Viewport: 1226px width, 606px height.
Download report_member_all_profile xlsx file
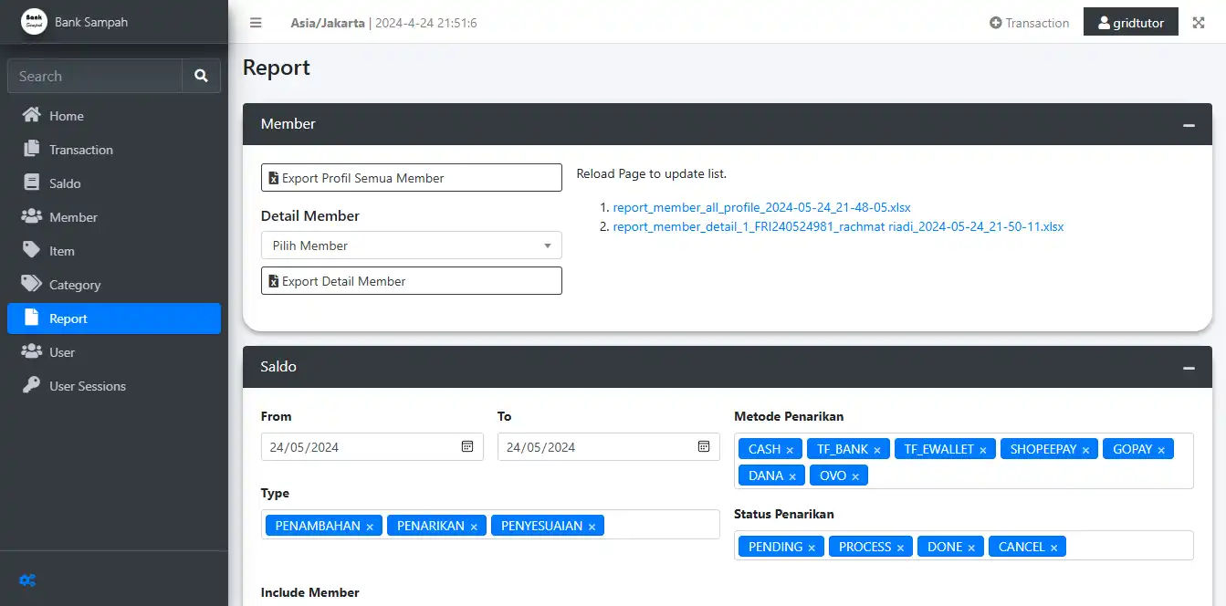pos(761,207)
